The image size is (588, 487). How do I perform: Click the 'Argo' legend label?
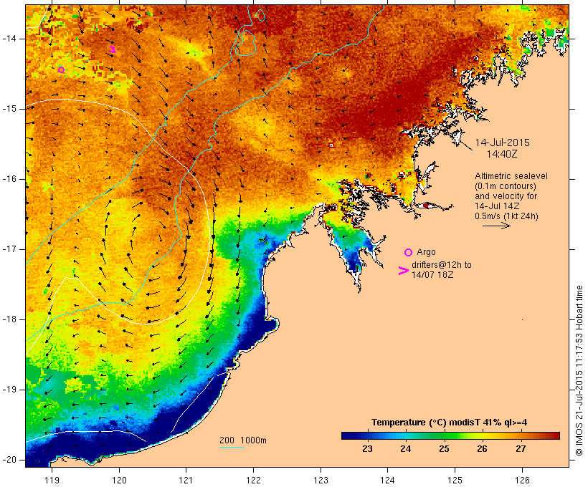(427, 252)
